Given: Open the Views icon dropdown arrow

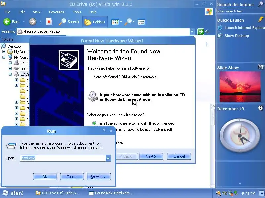Looking at the screenshot, I should coord(121,22).
